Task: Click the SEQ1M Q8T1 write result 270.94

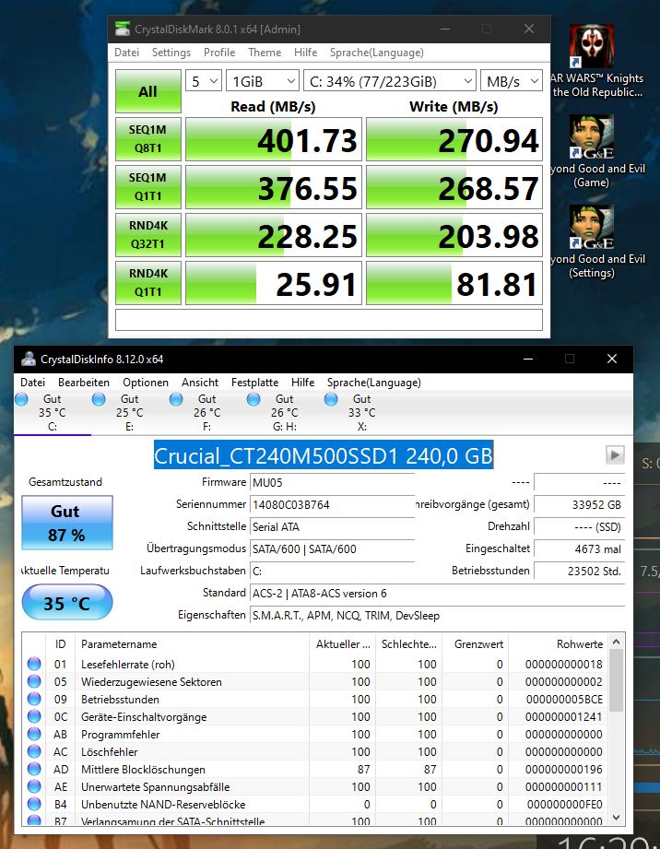Action: (454, 140)
